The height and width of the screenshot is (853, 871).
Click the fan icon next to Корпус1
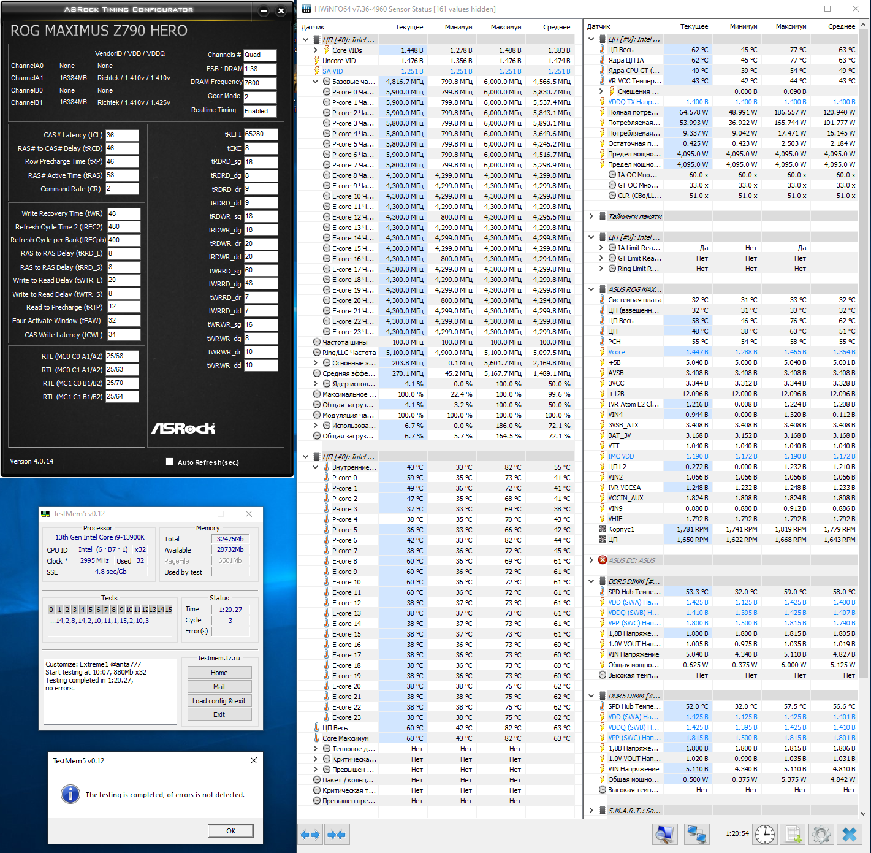[603, 529]
